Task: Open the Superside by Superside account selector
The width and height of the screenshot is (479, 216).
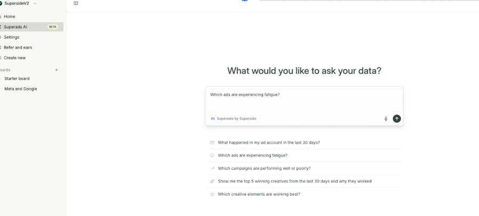Action: point(235,119)
